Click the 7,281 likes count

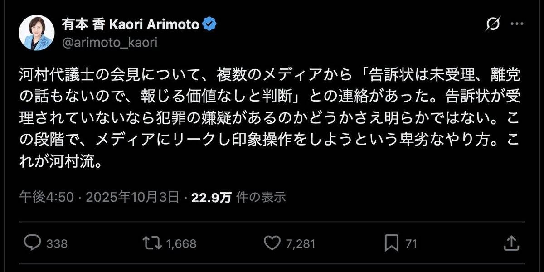pyautogui.click(x=301, y=244)
